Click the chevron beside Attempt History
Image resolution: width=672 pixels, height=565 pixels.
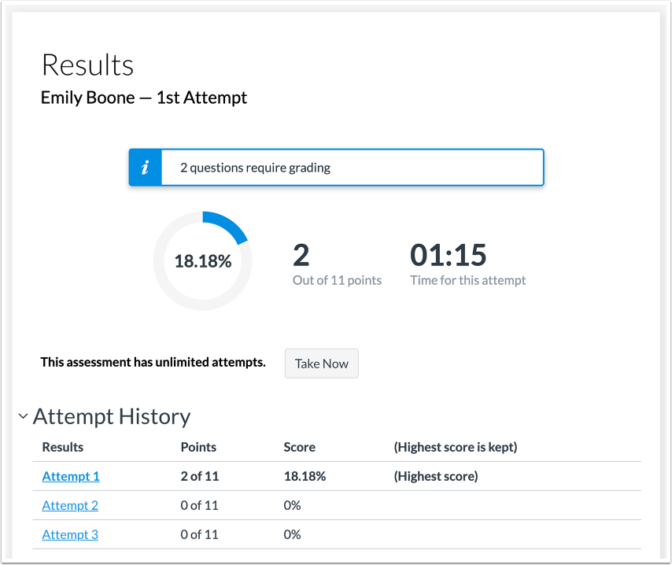coord(23,415)
